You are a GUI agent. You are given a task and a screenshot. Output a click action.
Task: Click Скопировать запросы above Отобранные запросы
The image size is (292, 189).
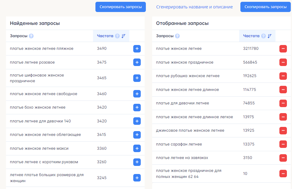[x=266, y=7]
